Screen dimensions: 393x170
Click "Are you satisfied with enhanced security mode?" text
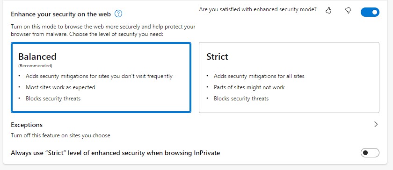[258, 9]
